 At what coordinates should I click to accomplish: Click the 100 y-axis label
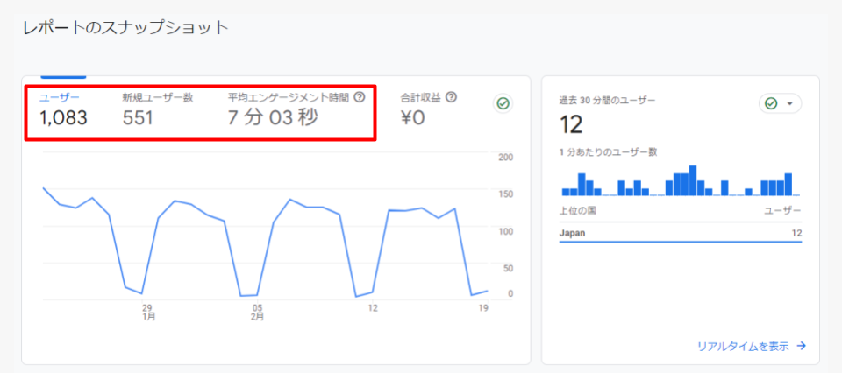click(507, 231)
